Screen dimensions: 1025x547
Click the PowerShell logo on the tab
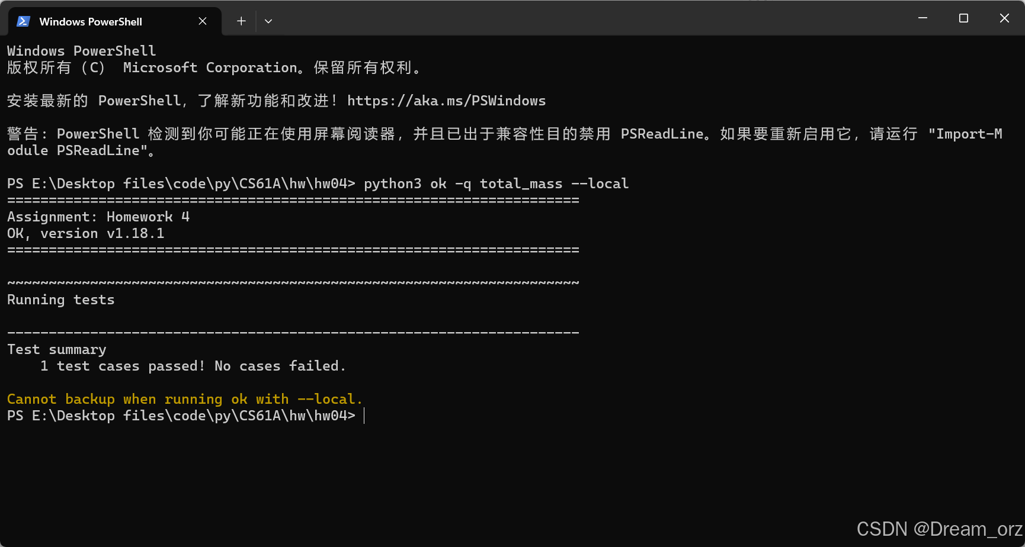[x=23, y=21]
